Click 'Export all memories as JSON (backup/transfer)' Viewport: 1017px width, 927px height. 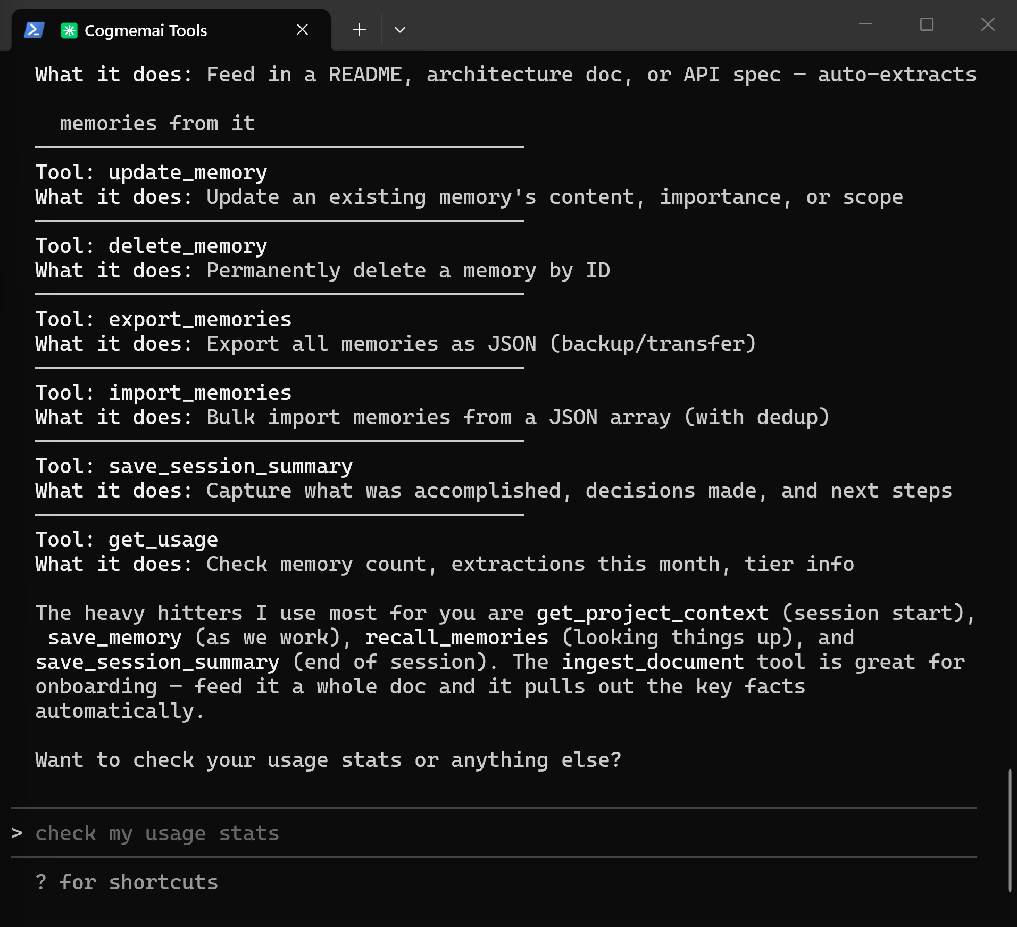point(481,344)
